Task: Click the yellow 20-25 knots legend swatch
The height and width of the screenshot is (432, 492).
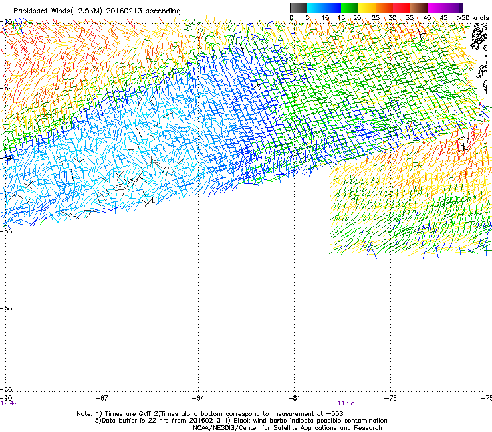Action: pos(367,8)
